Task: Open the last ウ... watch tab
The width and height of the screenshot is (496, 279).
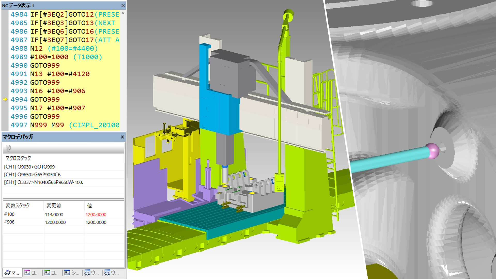Action: tap(112, 273)
